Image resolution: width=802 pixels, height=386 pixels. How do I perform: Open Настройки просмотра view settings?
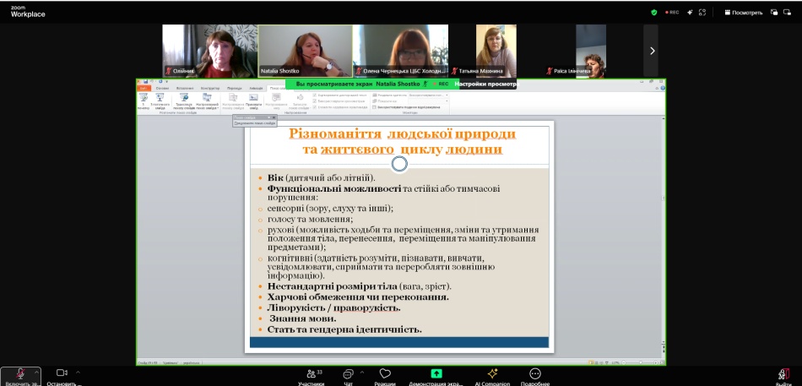tap(485, 84)
